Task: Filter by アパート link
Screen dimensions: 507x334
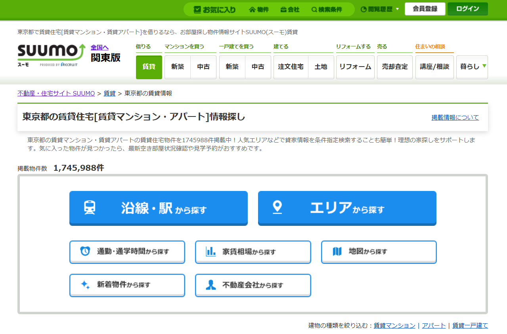Action: [x=434, y=326]
